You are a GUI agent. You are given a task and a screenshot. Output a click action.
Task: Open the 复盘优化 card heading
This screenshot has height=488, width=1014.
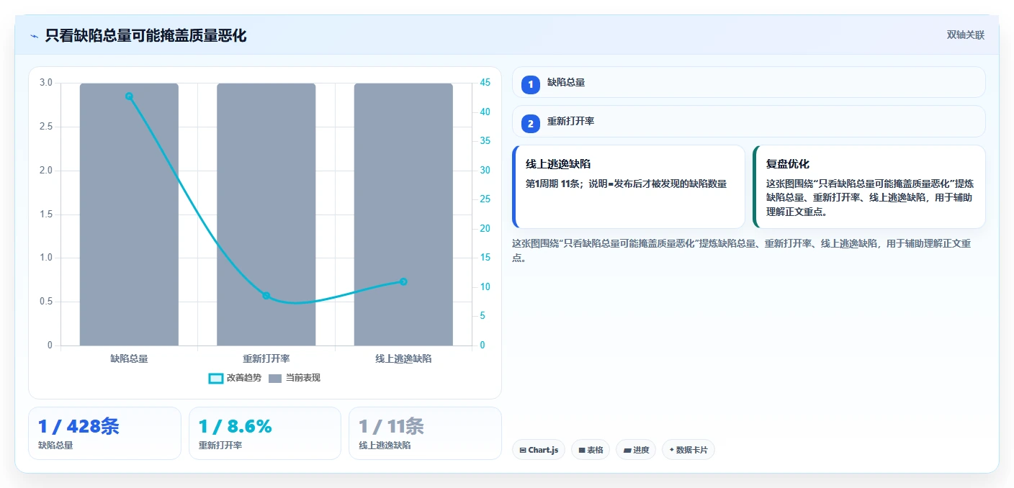coord(788,164)
